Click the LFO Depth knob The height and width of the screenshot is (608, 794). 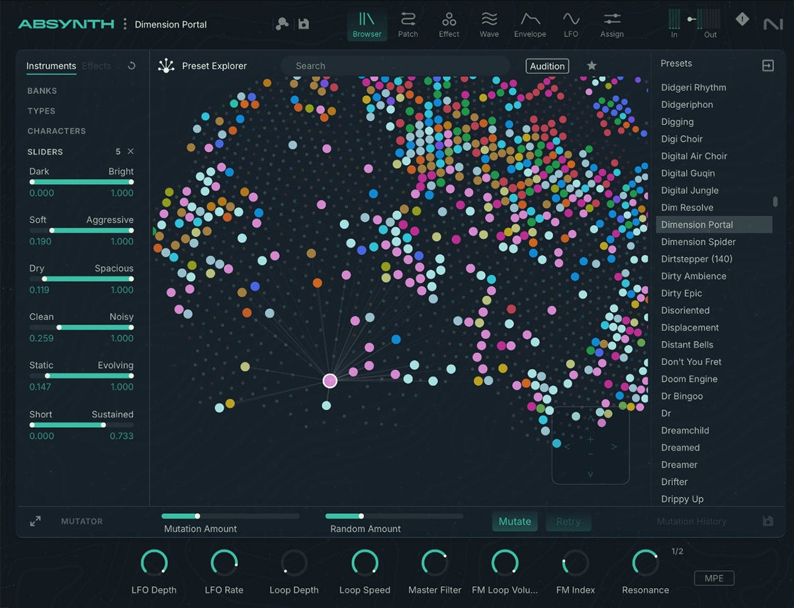tap(154, 563)
